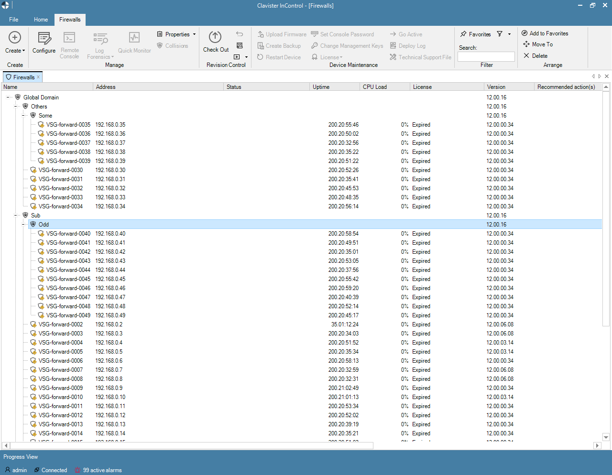Click the revision history list icon
Screen dimensions: 612x475
click(x=240, y=45)
